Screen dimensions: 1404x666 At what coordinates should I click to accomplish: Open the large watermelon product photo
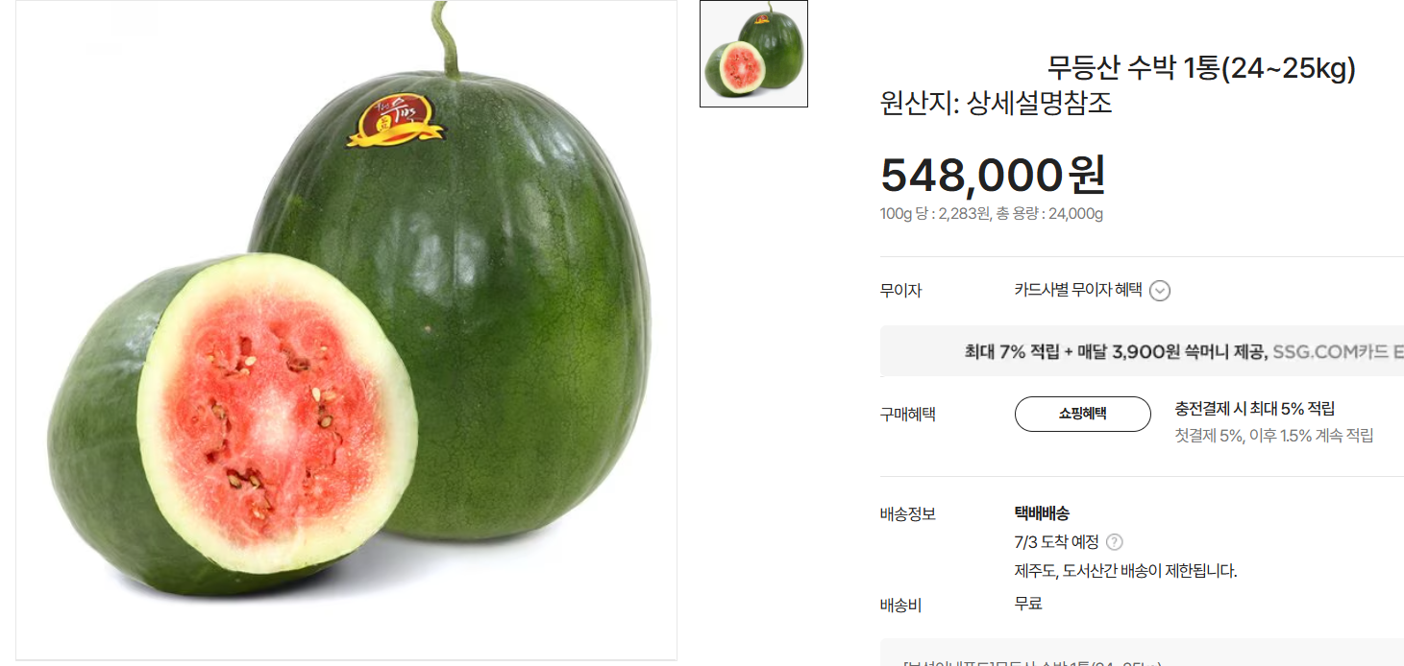click(346, 330)
